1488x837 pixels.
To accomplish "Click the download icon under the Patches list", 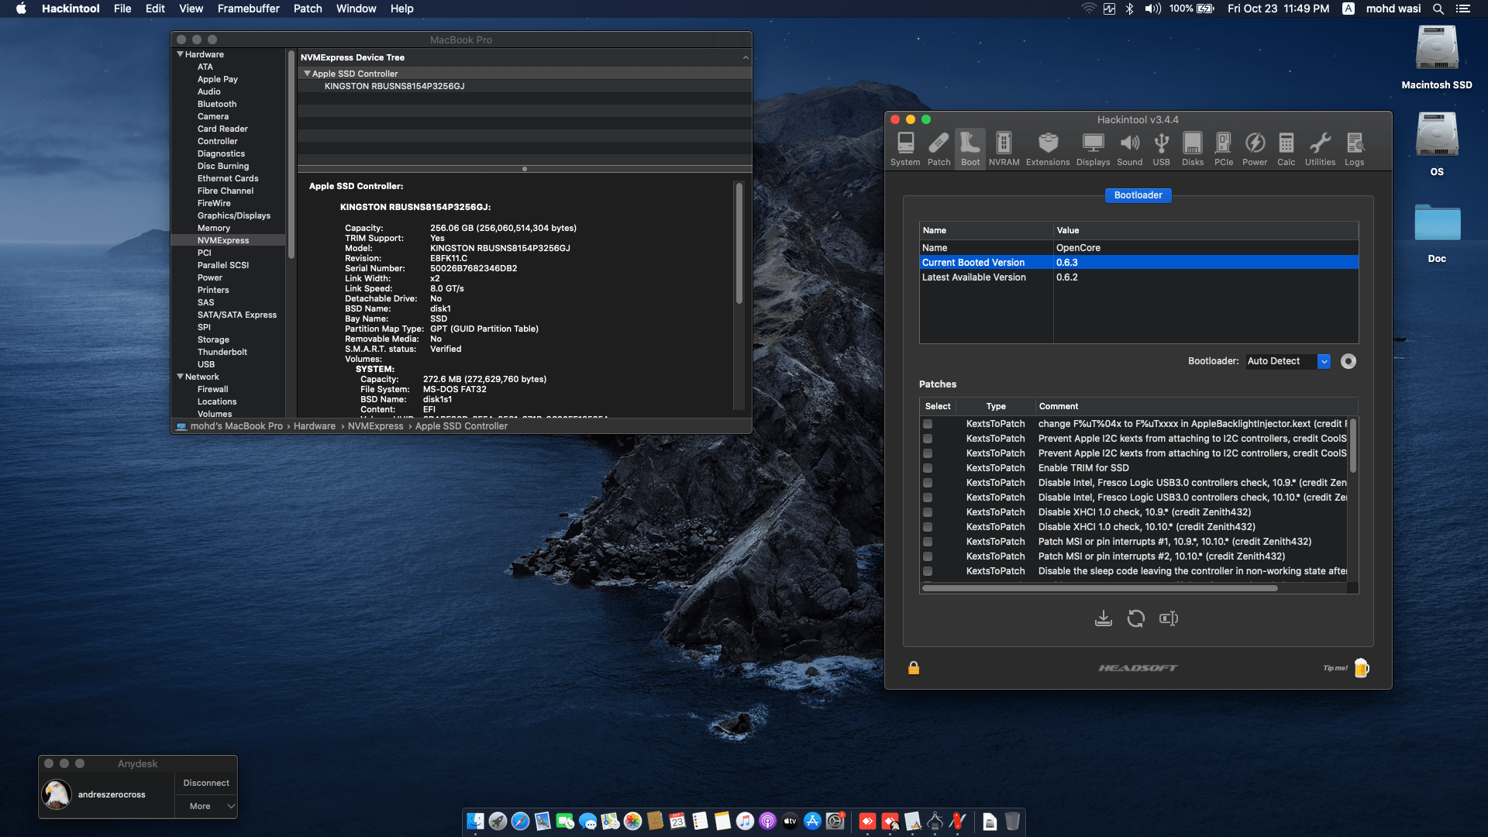I will coord(1104,618).
